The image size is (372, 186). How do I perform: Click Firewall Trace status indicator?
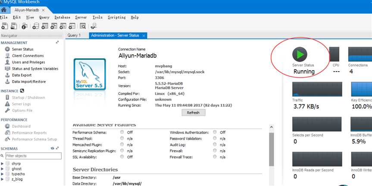point(215,157)
